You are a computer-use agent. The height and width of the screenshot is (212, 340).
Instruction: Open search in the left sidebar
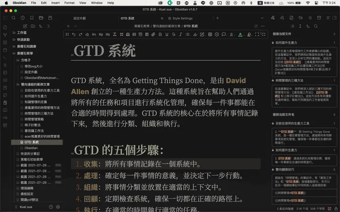pyautogui.click(x=13, y=18)
